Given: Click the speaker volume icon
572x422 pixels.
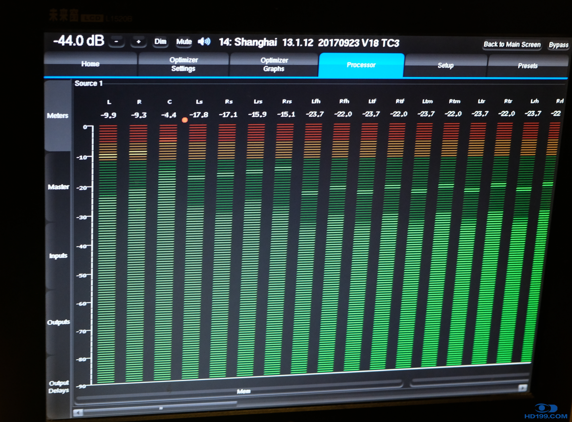Looking at the screenshot, I should pyautogui.click(x=205, y=42).
